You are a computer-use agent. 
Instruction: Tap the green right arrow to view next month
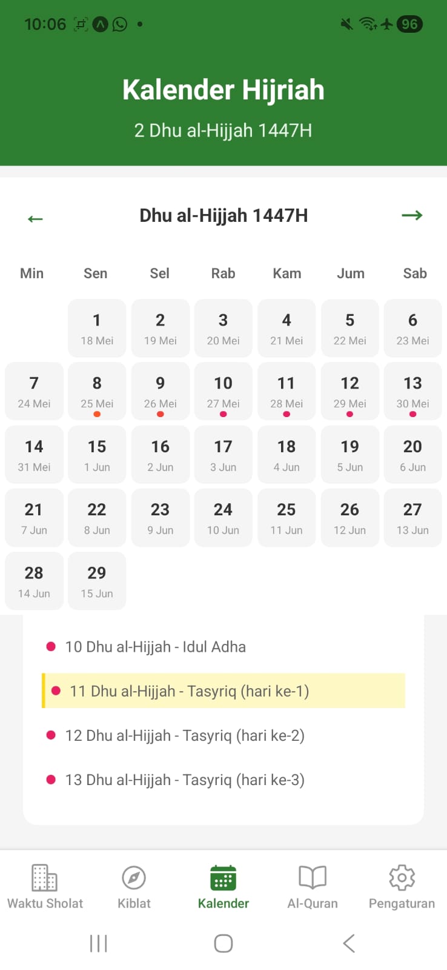coord(412,215)
